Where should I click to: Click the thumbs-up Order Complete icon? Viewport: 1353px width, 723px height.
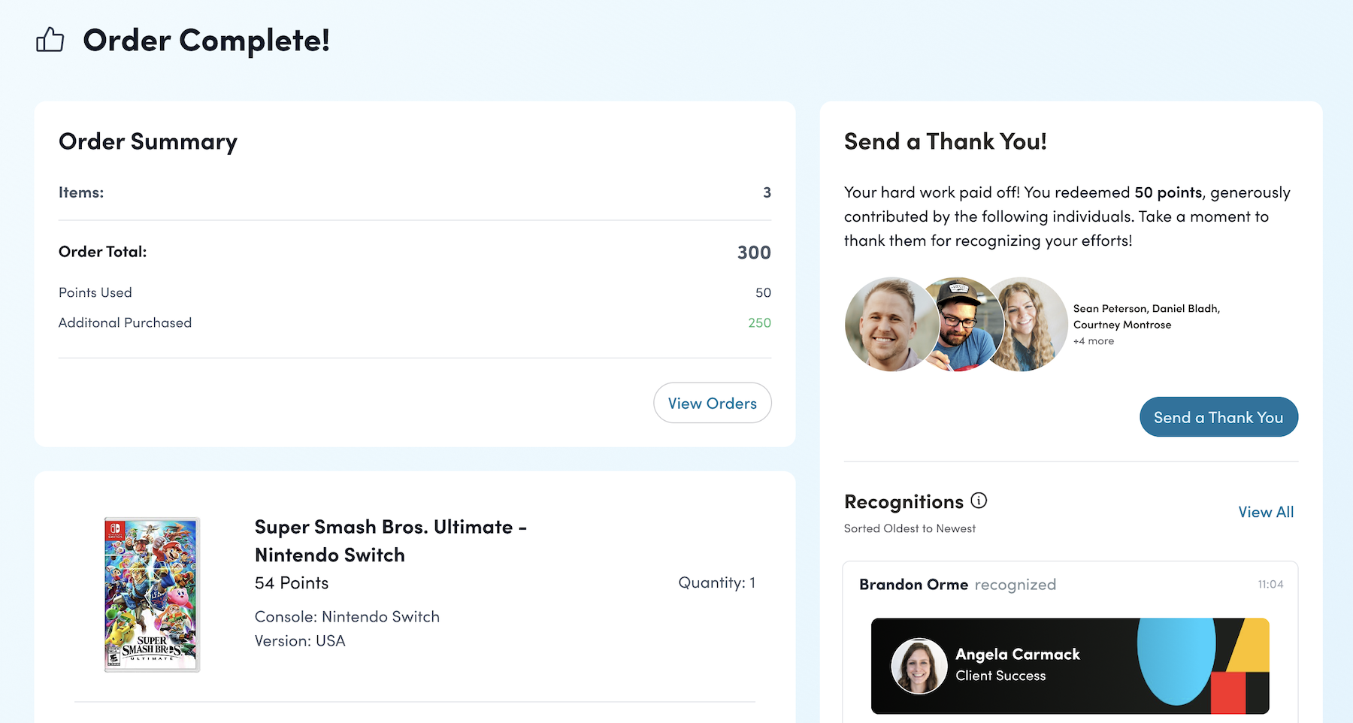click(x=50, y=40)
